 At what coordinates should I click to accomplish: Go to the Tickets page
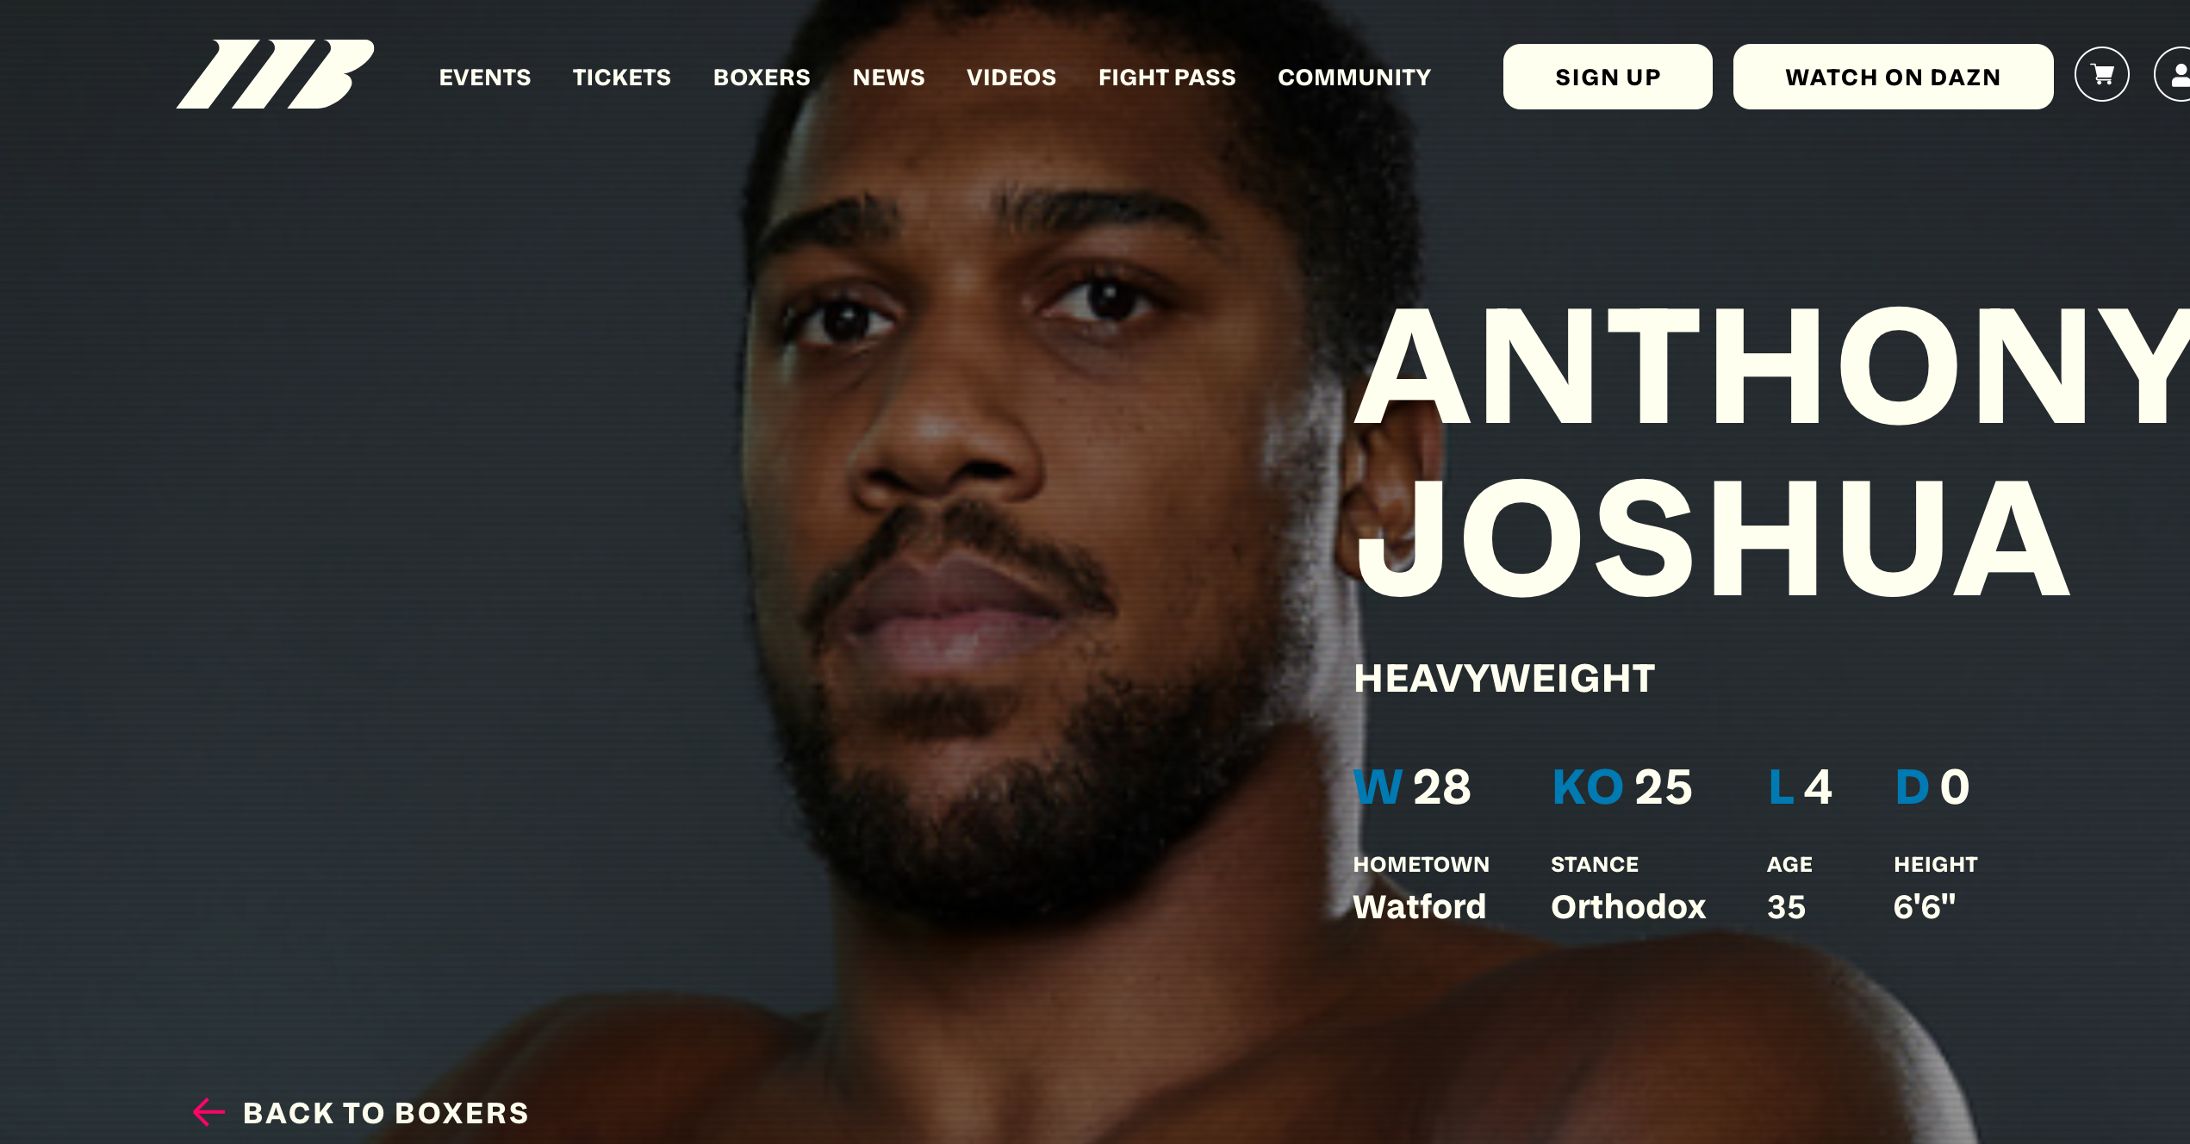(x=622, y=78)
